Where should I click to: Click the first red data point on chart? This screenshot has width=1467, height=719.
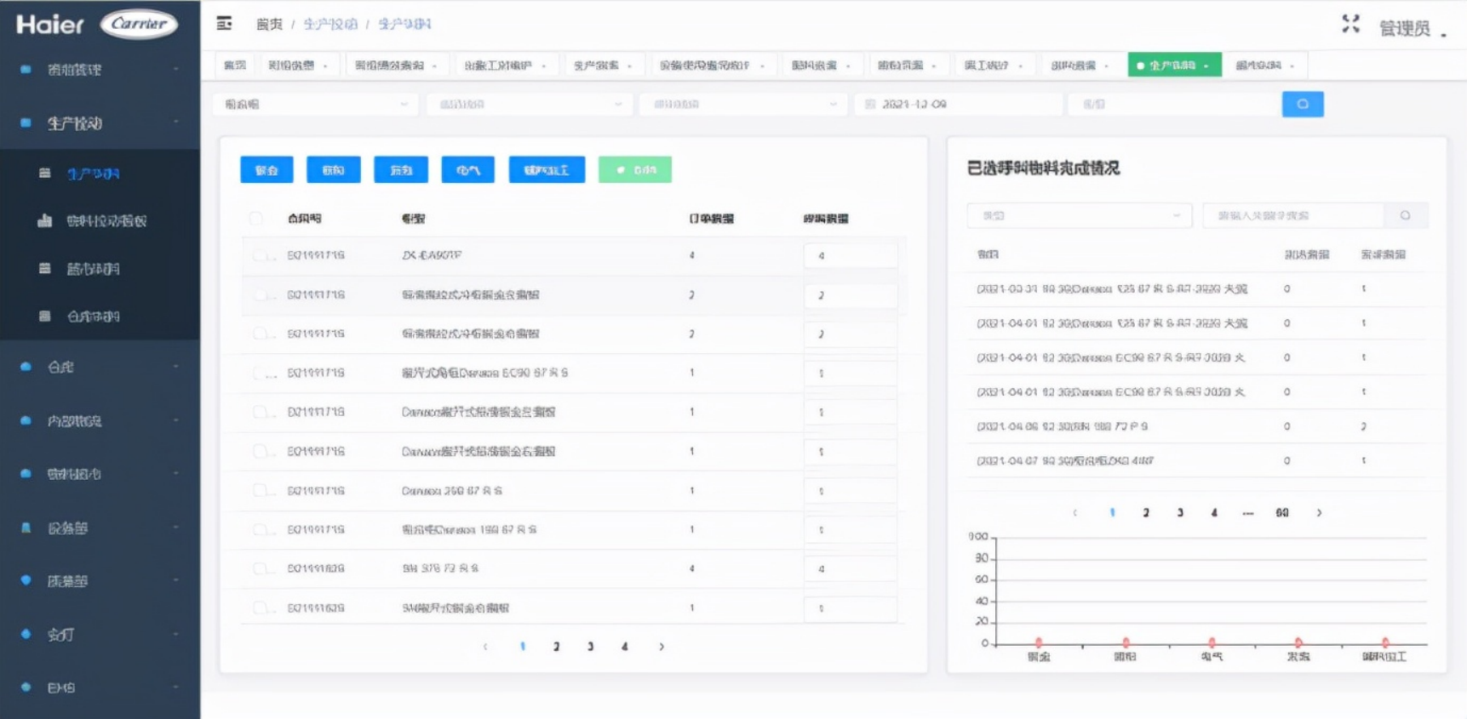pos(1038,642)
